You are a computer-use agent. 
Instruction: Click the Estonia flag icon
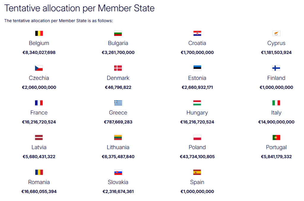[x=197, y=68]
